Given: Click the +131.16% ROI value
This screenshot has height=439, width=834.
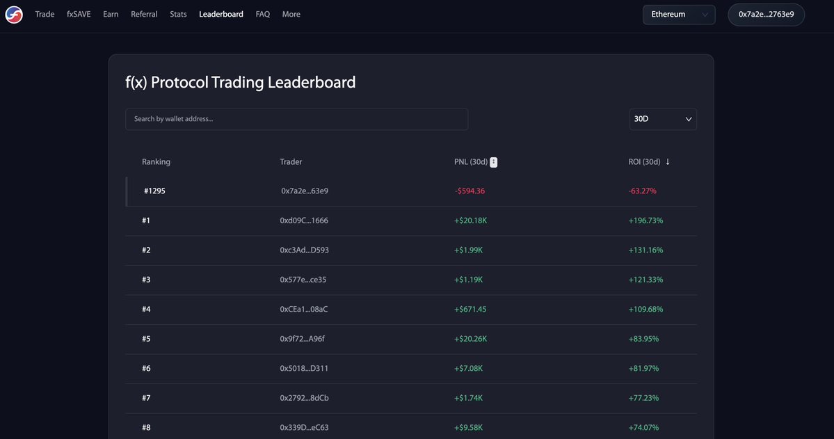Looking at the screenshot, I should pyautogui.click(x=645, y=250).
